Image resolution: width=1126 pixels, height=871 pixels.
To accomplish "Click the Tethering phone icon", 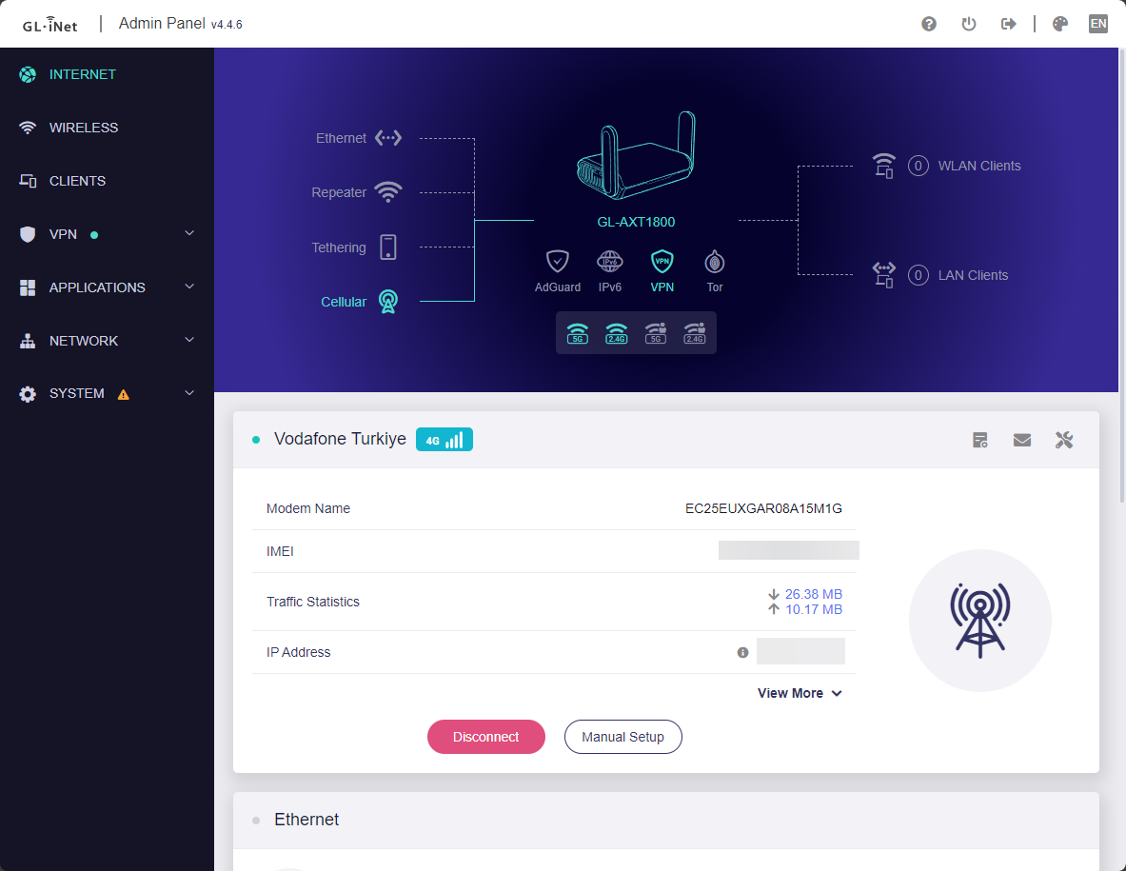I will click(x=388, y=247).
